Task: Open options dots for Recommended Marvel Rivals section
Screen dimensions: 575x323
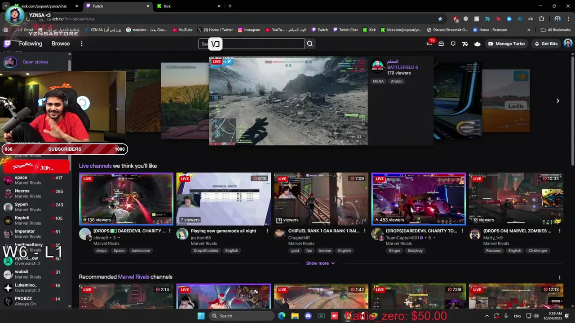Action: click(560, 278)
